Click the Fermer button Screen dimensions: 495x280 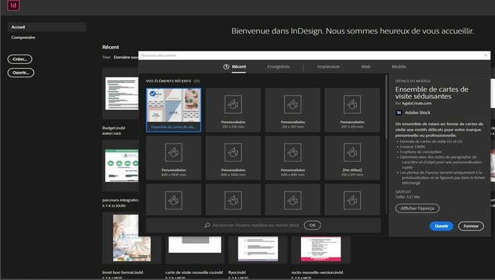[x=471, y=226]
